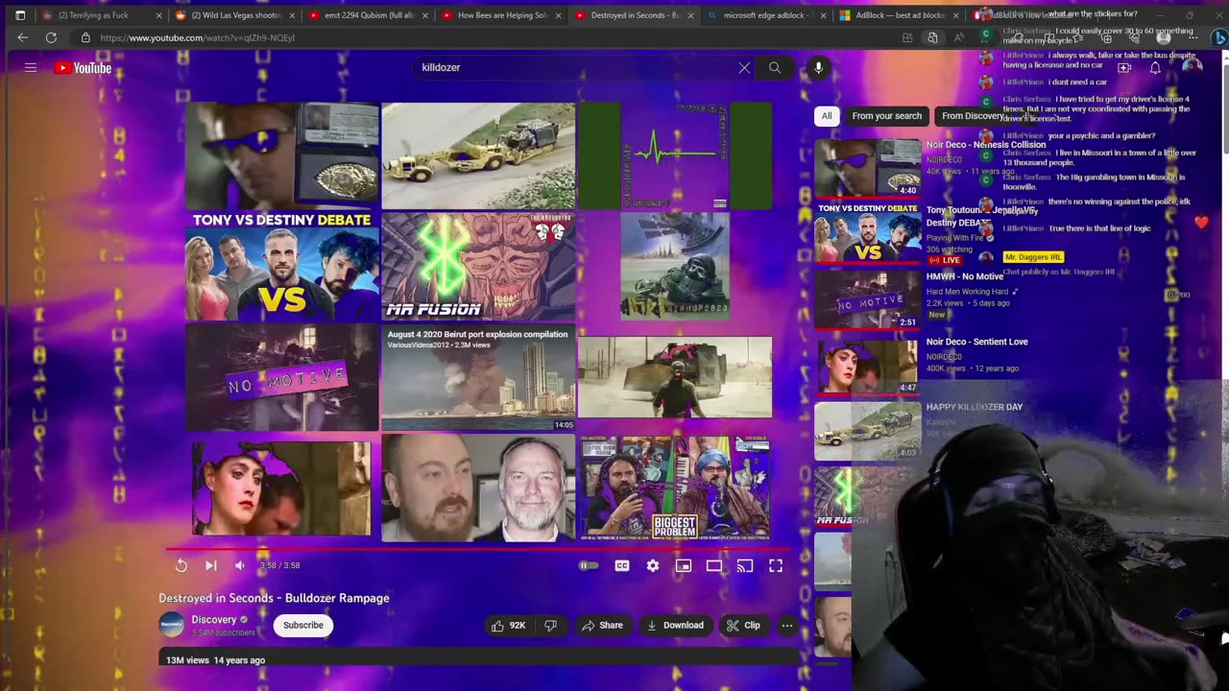Open Tony vs Destiny Debate endscreen thumbnail
This screenshot has width=1229, height=691.
point(282,266)
